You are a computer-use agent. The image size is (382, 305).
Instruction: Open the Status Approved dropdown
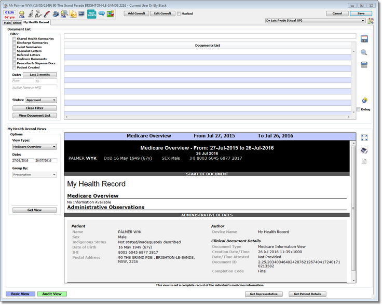pyautogui.click(x=41, y=100)
